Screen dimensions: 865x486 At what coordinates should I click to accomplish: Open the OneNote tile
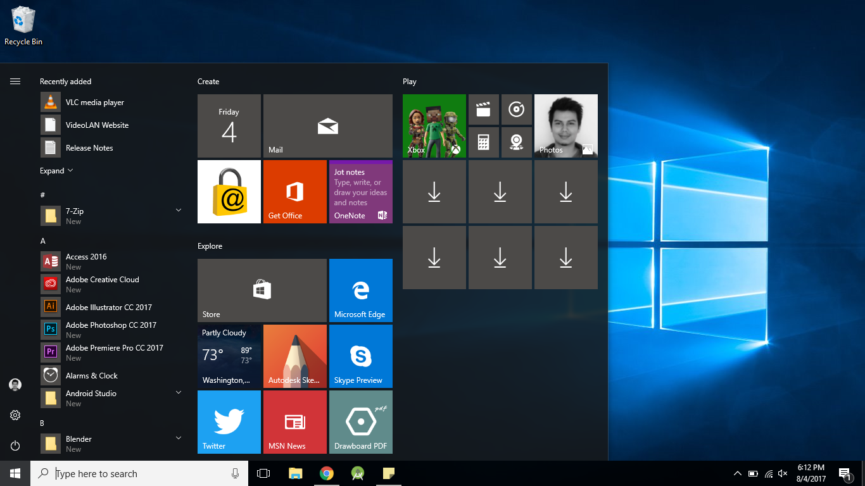tap(361, 192)
